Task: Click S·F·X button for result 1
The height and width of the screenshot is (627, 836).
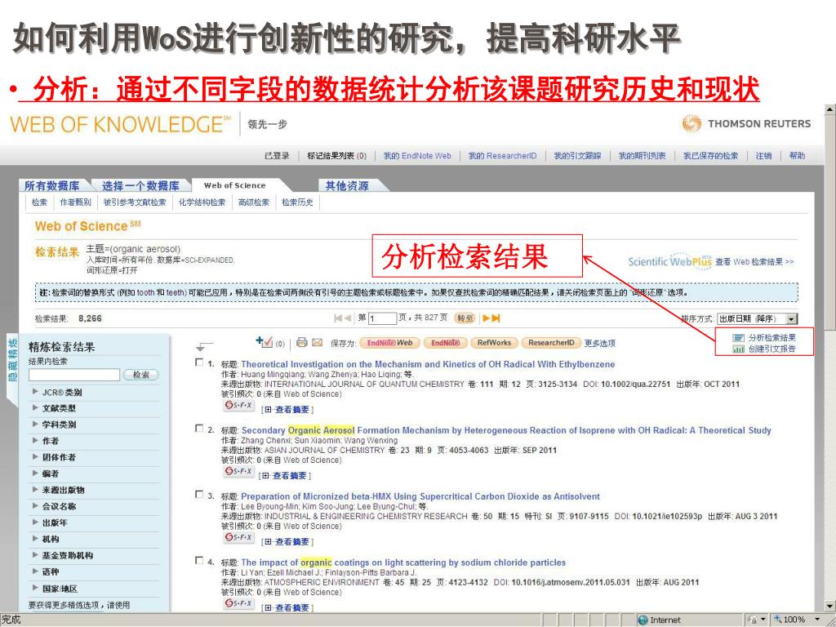Action: [238, 405]
